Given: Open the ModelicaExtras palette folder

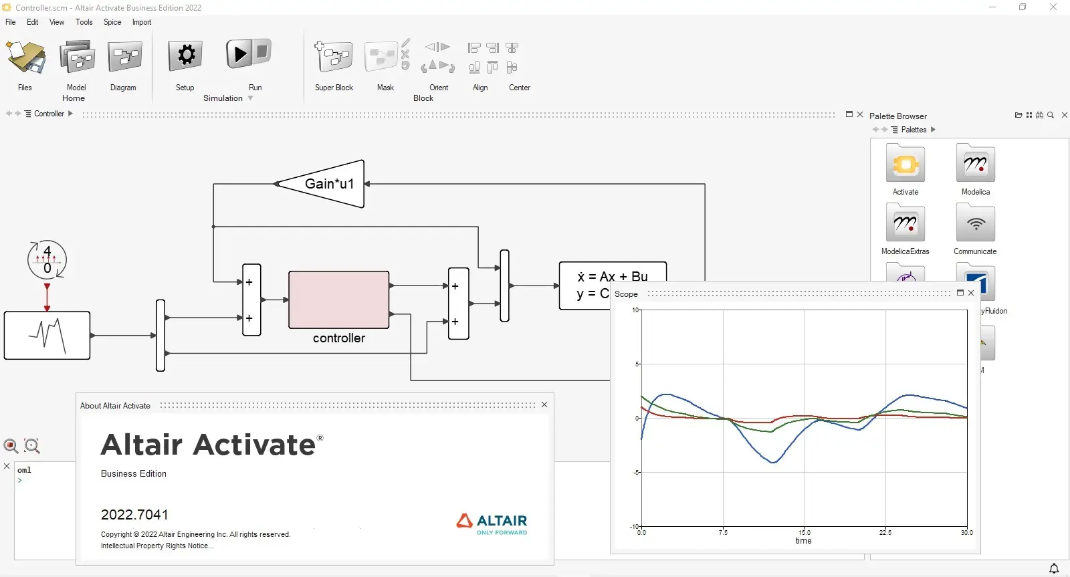Looking at the screenshot, I should click(905, 223).
